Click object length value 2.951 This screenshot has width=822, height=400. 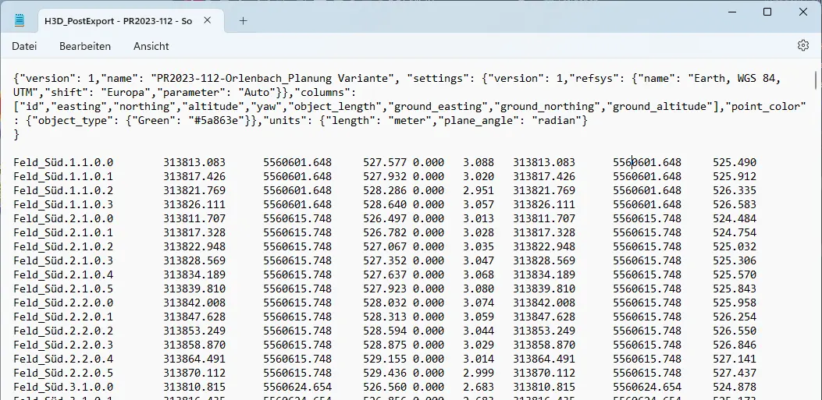(x=478, y=190)
